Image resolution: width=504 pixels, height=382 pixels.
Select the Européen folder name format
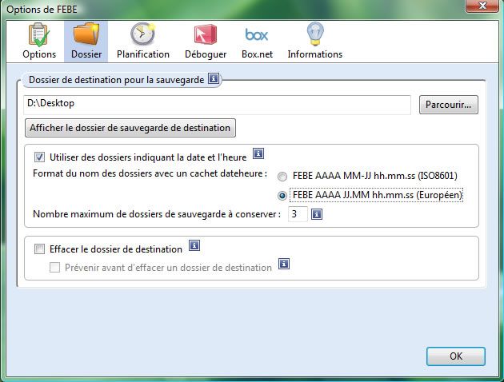(x=282, y=196)
